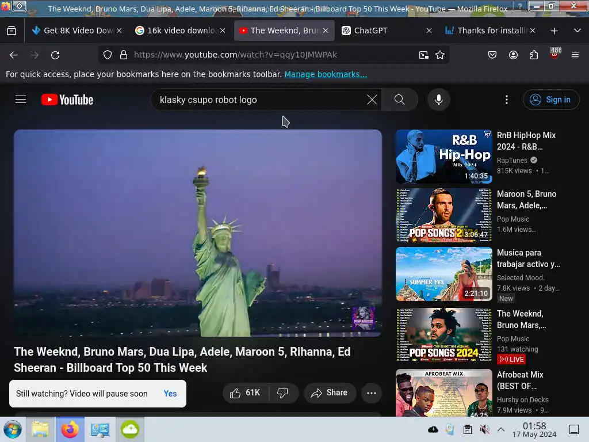Open R&B Hip-Hop Mix thumbnail
The width and height of the screenshot is (589, 442).
point(443,157)
